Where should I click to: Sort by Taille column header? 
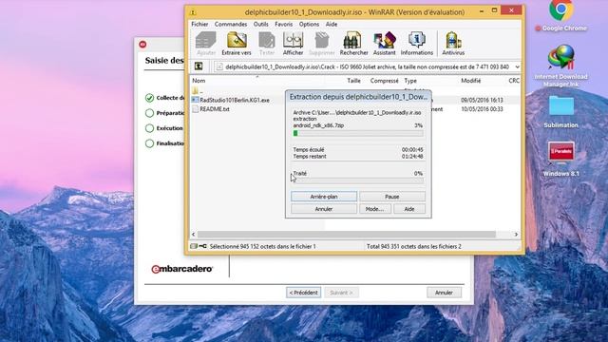point(353,81)
